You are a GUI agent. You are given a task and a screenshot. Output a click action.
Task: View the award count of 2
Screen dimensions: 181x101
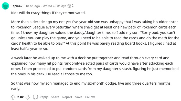[x=72, y=6]
